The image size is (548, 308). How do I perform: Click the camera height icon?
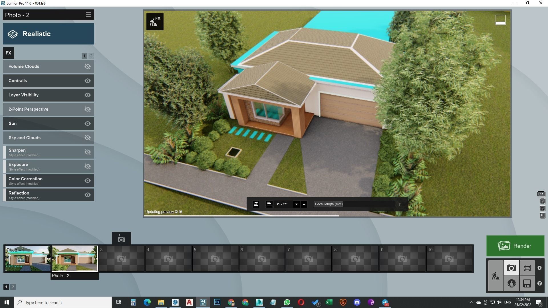(269, 204)
